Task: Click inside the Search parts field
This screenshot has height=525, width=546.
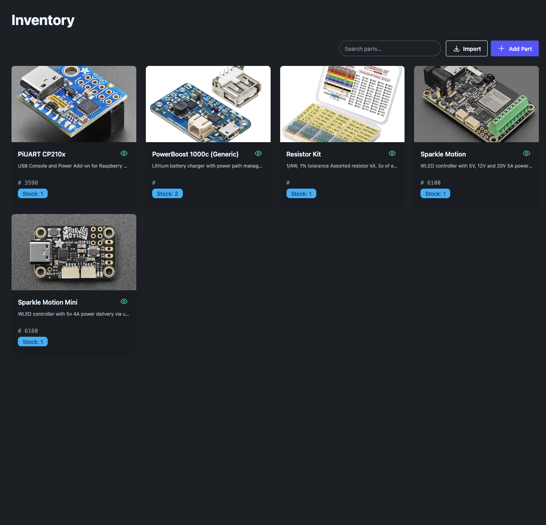Action: pyautogui.click(x=390, y=48)
